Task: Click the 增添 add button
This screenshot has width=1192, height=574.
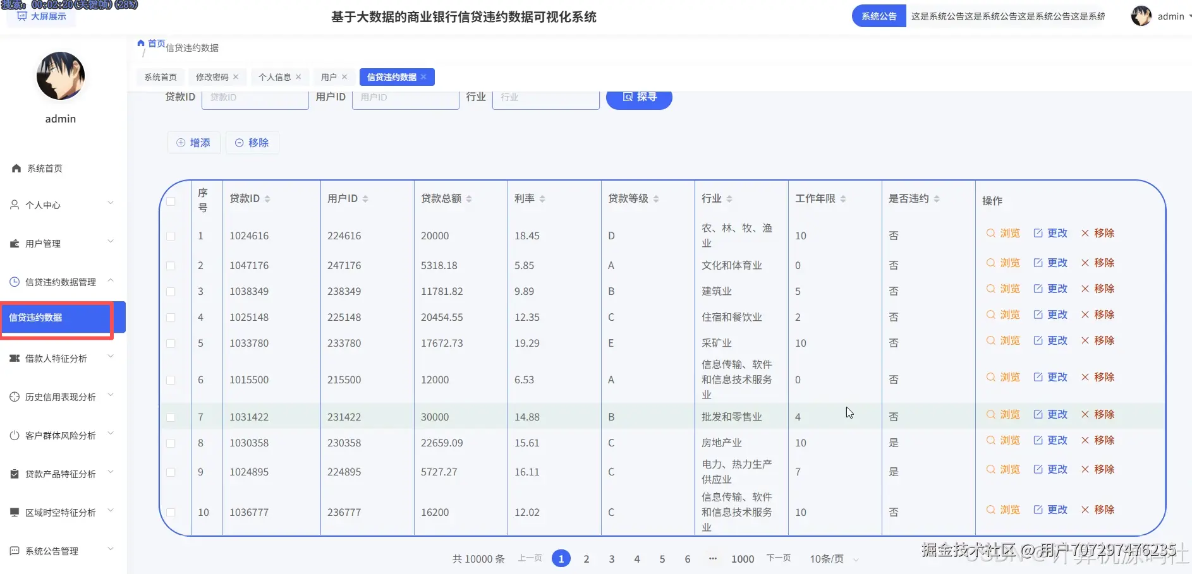Action: (193, 143)
